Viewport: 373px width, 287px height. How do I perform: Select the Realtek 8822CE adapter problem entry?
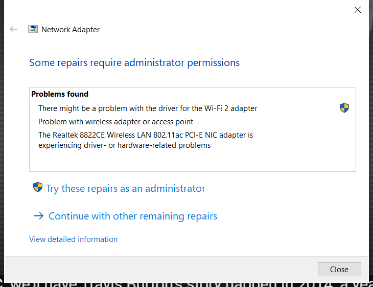[x=146, y=140]
